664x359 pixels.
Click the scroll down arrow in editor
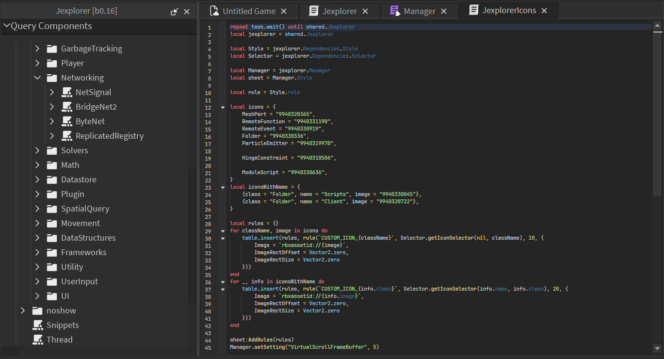pos(657,348)
